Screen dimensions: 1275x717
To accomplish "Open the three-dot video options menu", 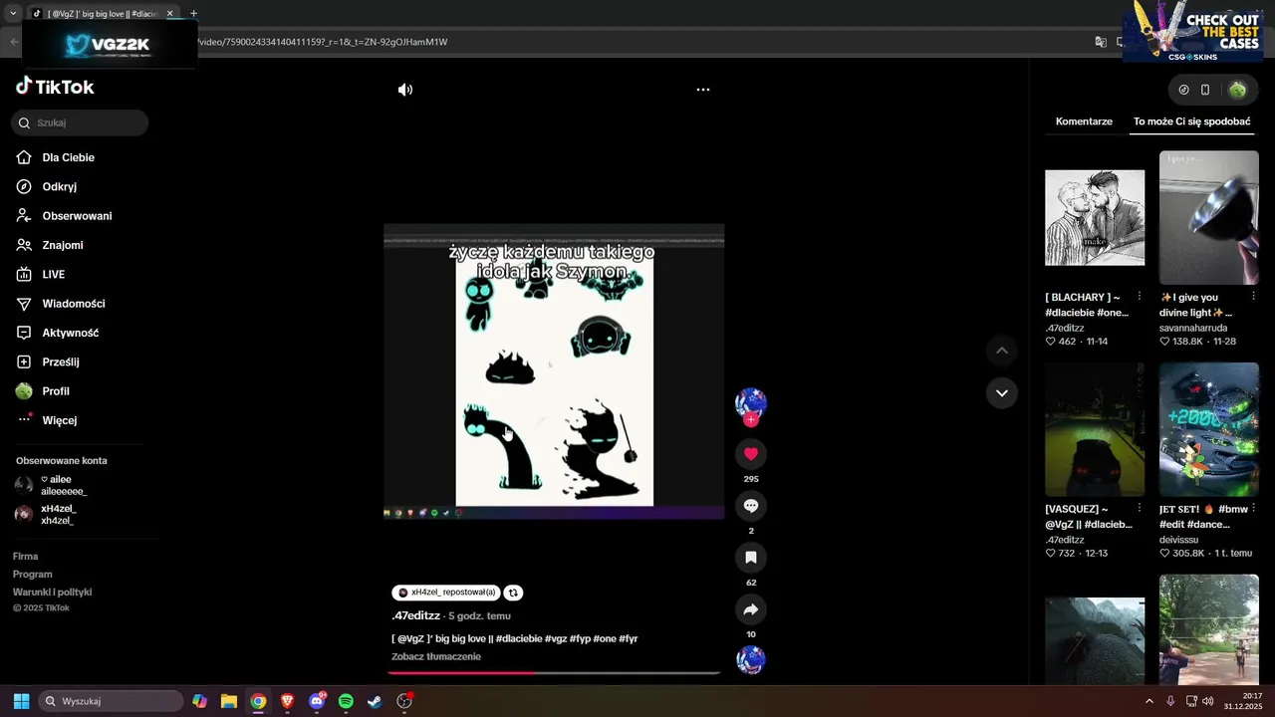I will coord(703,90).
